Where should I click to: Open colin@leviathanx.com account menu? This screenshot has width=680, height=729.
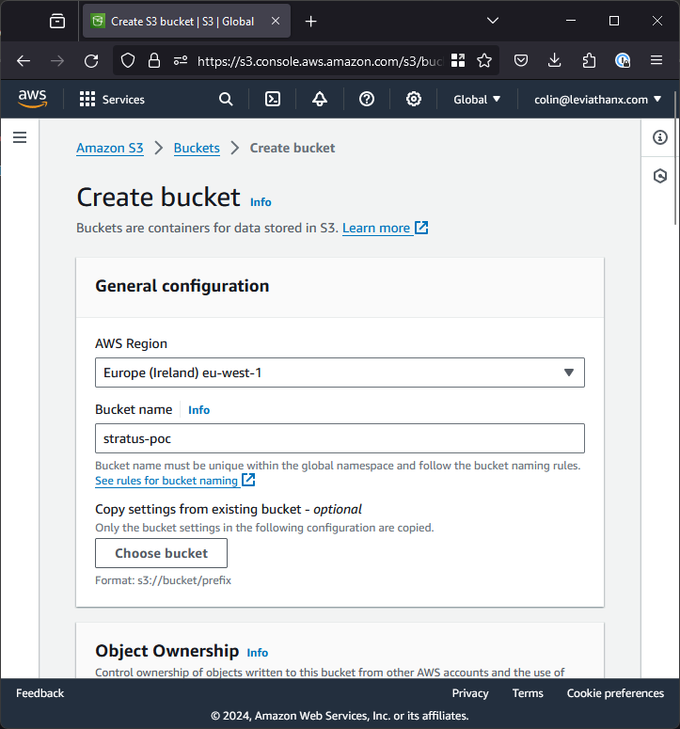[598, 100]
